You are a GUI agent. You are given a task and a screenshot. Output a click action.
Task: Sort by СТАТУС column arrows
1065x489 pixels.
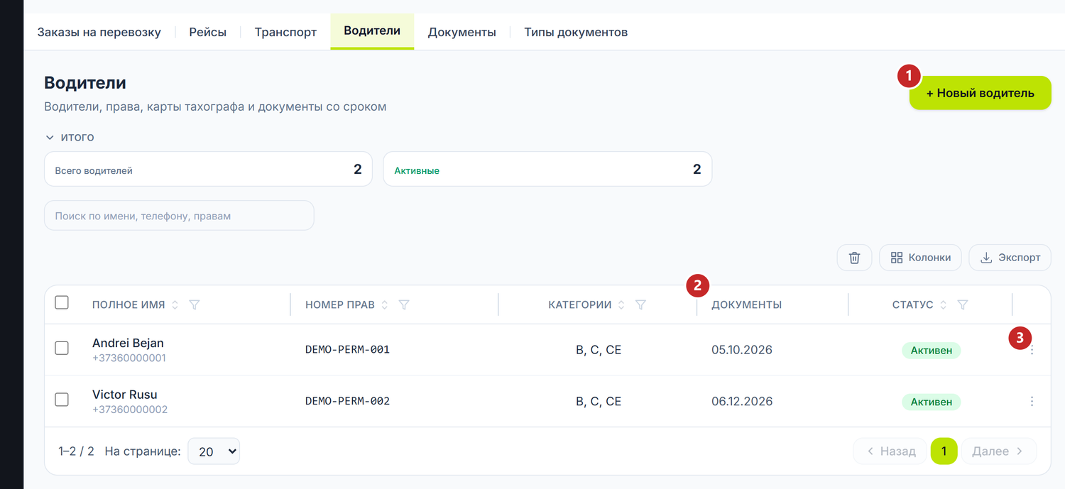[x=944, y=304]
